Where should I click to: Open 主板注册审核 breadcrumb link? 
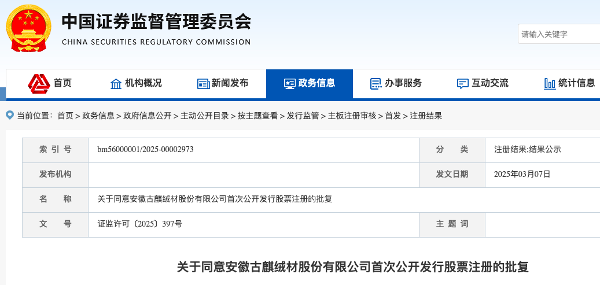[x=352, y=116]
